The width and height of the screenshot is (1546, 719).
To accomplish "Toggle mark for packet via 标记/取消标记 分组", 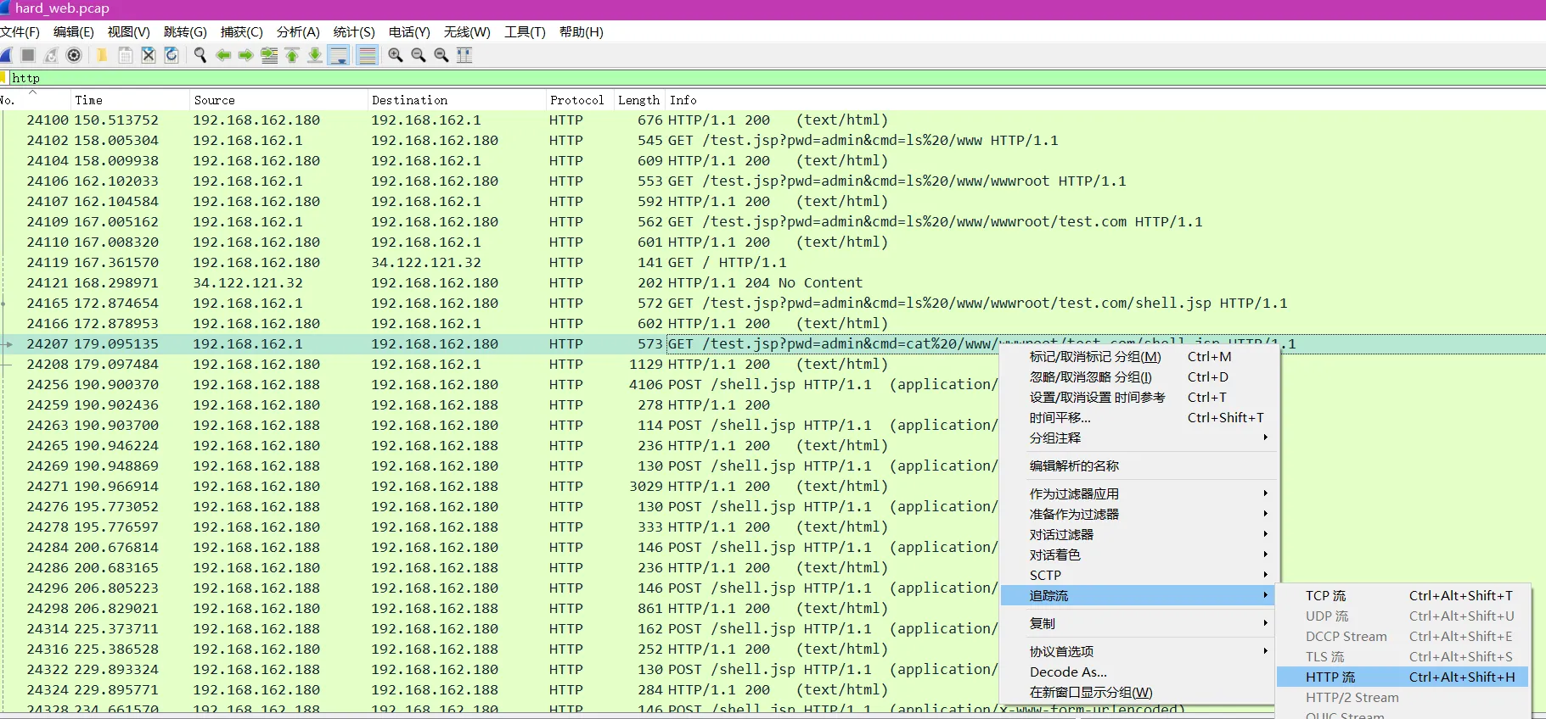I will pos(1094,357).
